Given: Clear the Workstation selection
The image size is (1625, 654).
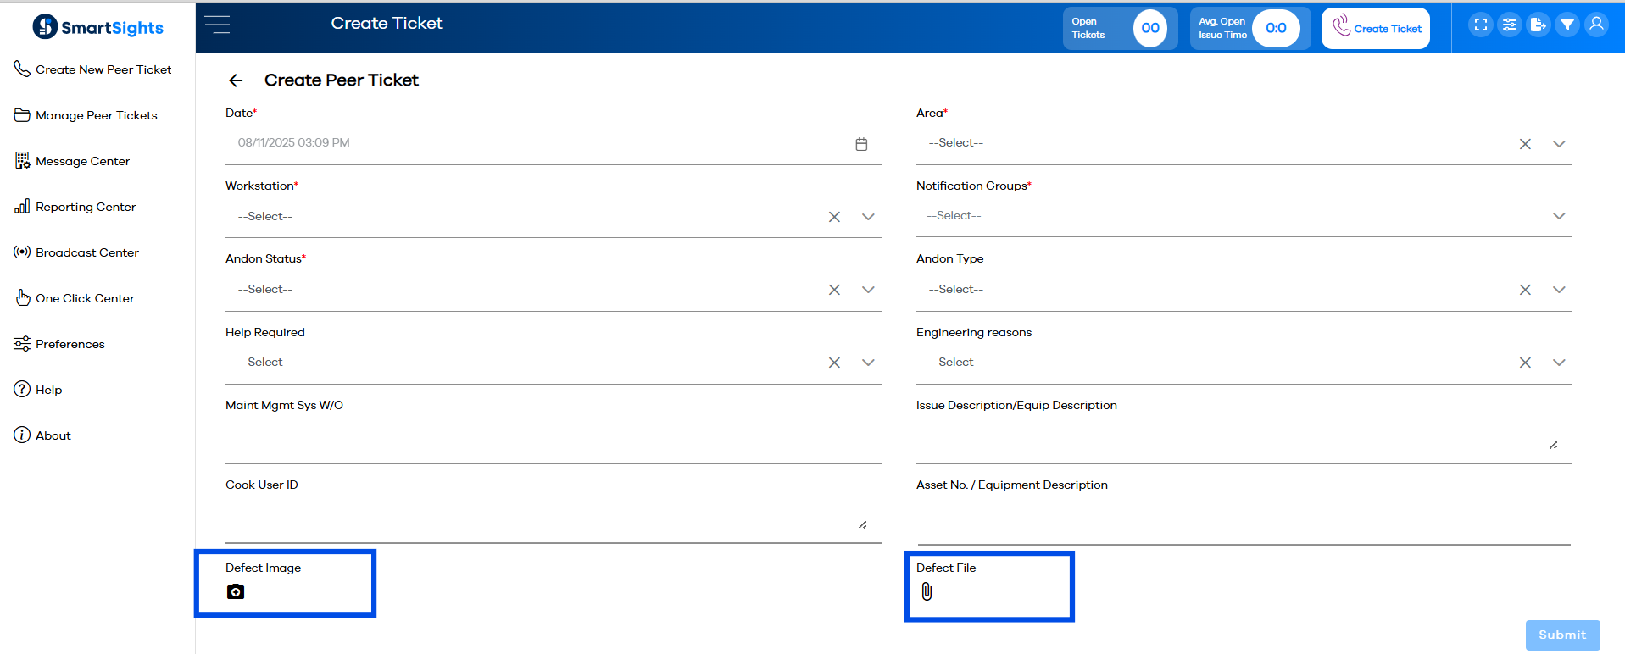Looking at the screenshot, I should click(834, 217).
